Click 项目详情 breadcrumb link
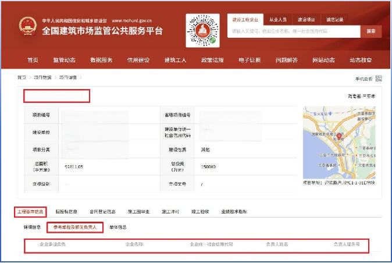The height and width of the screenshot is (263, 392). click(x=68, y=77)
